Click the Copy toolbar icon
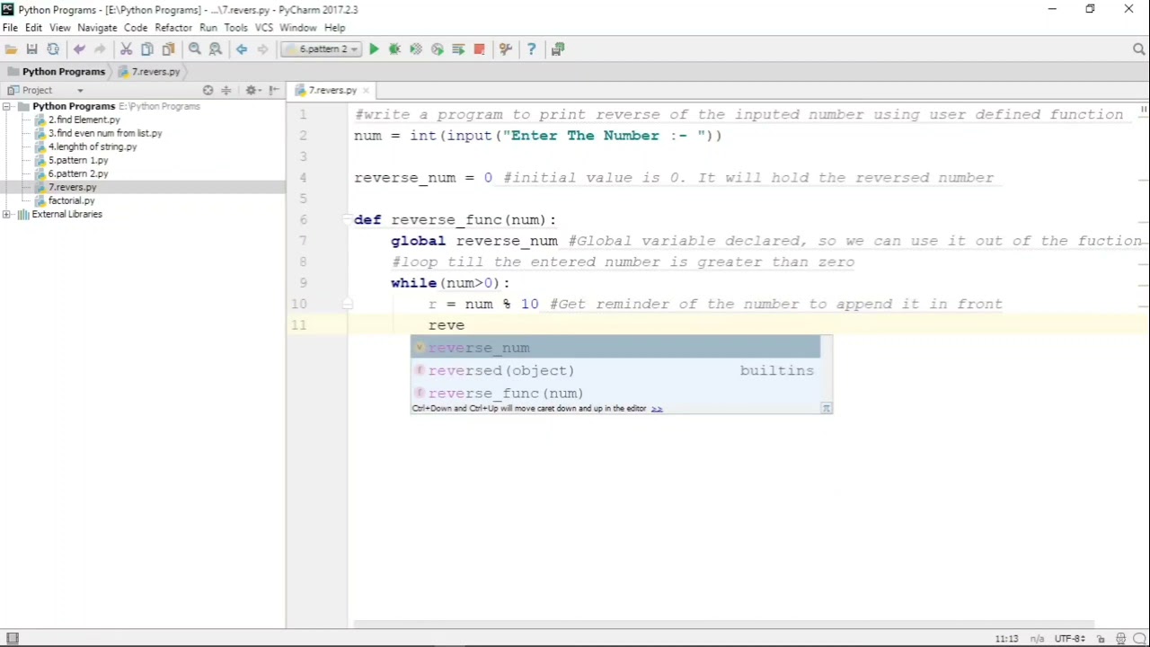 pyautogui.click(x=147, y=49)
